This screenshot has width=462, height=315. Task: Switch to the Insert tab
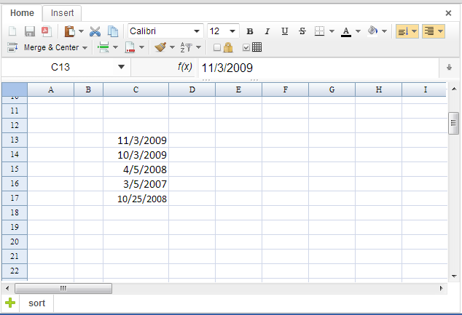pos(62,13)
